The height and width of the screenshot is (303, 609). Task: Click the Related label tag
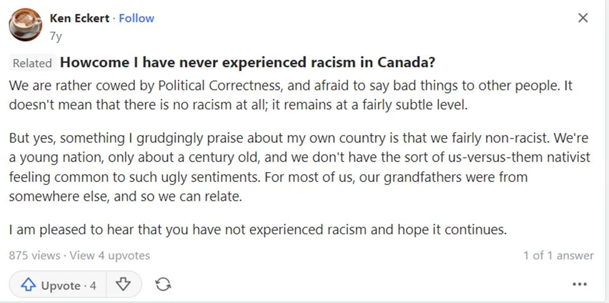[32, 63]
